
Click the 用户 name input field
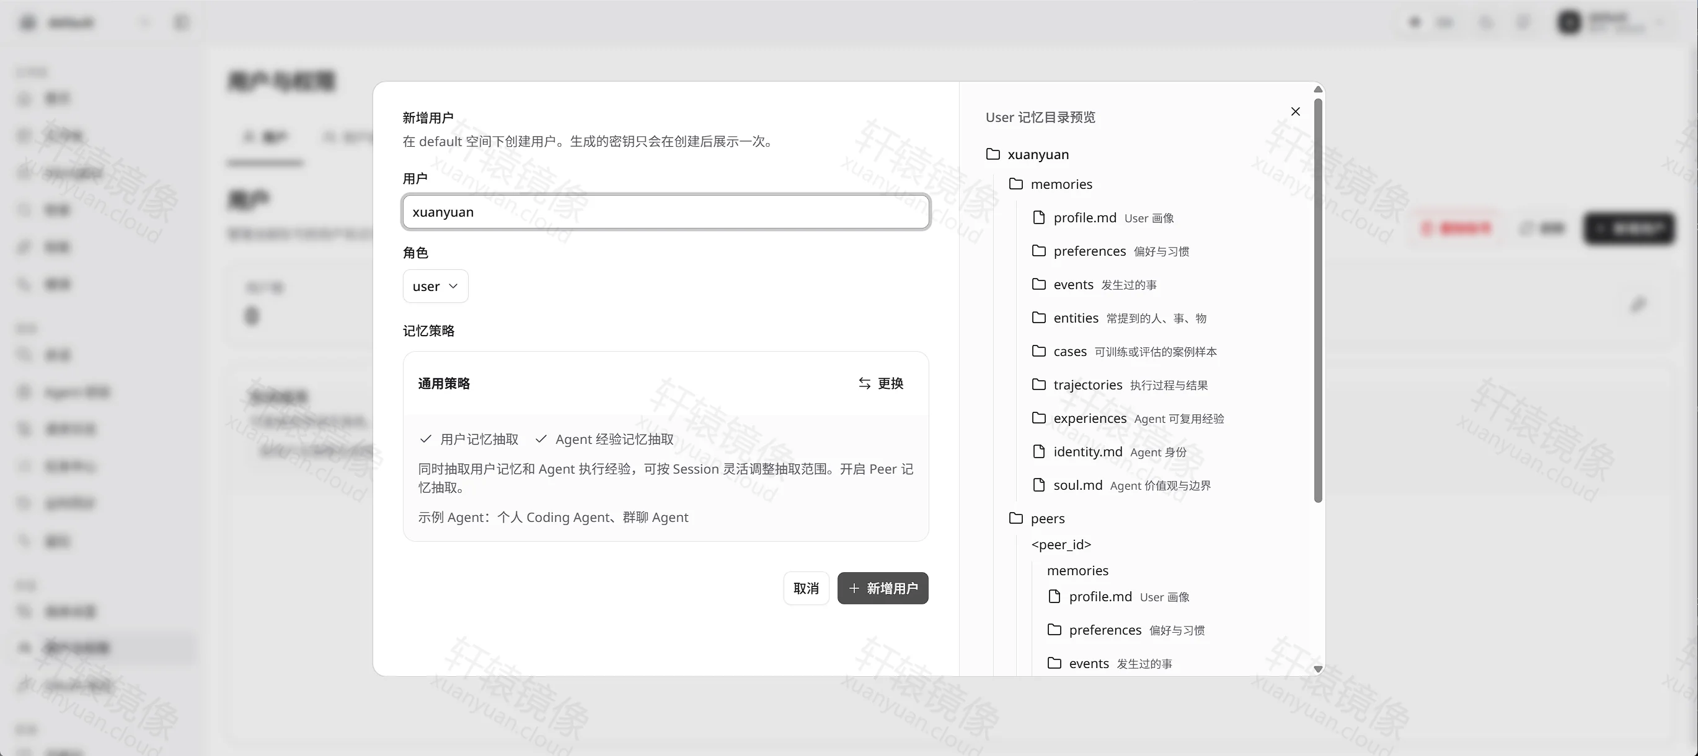click(x=666, y=212)
